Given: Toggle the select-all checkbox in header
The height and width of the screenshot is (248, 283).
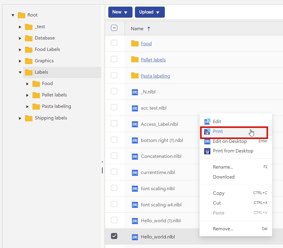Looking at the screenshot, I should pos(114,28).
